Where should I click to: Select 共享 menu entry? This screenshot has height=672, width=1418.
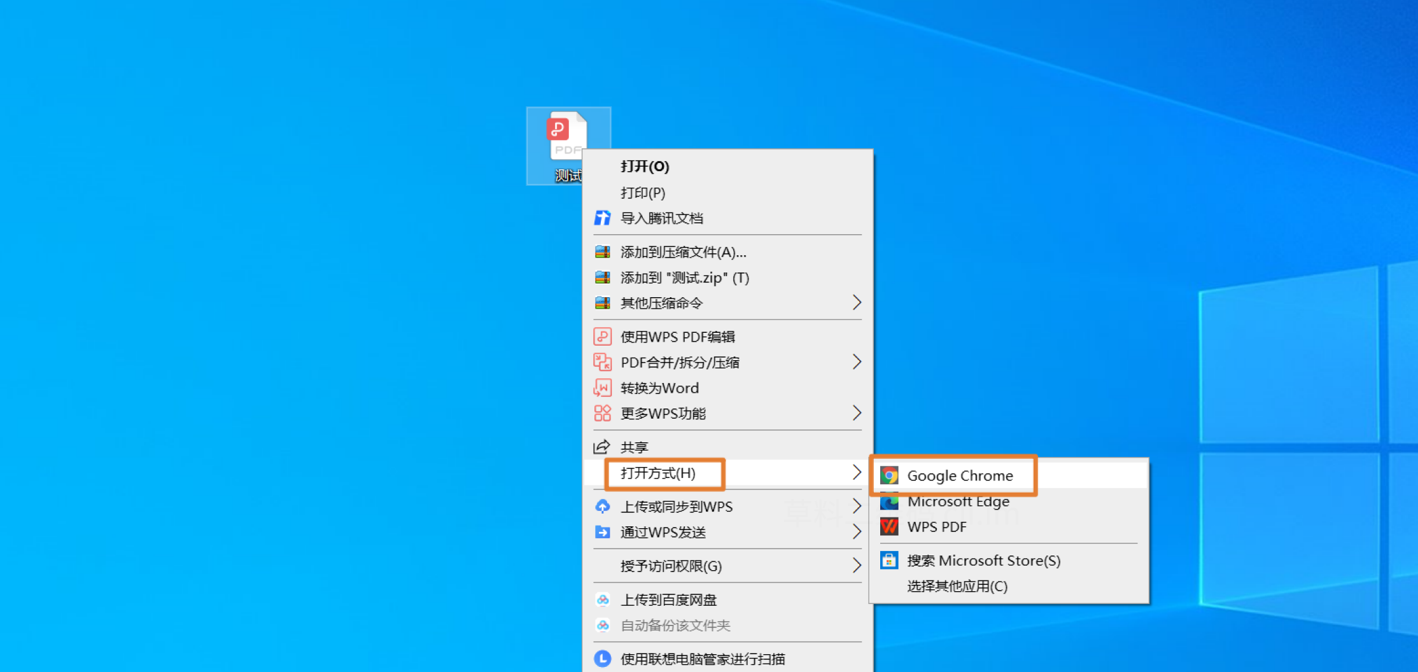pyautogui.click(x=727, y=447)
